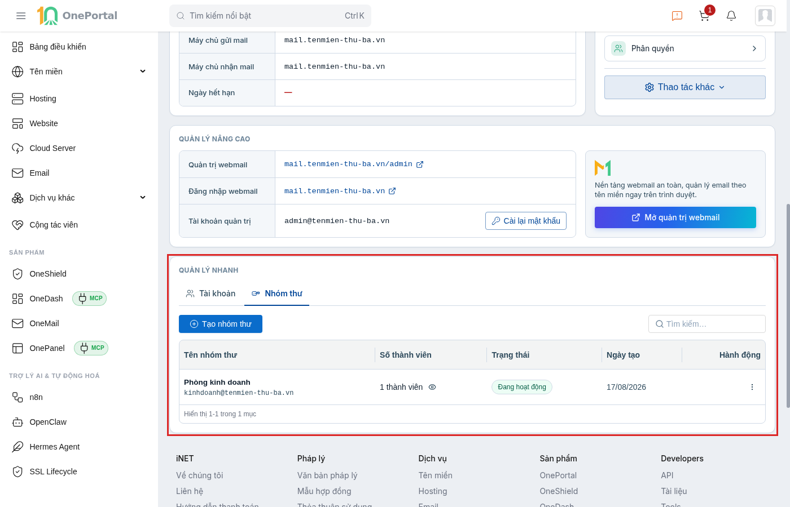Open Văn bản pháp lý footer link
This screenshot has height=507, width=790.
pyautogui.click(x=327, y=475)
